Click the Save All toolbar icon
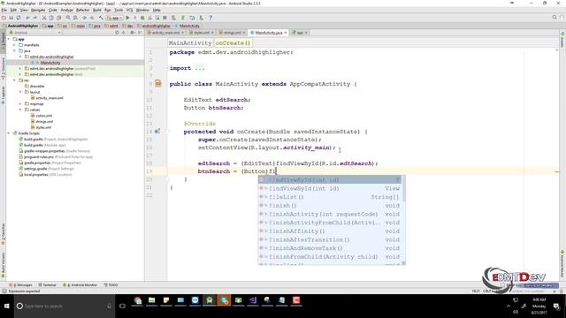Image resolution: width=566 pixels, height=318 pixels. 11,18
